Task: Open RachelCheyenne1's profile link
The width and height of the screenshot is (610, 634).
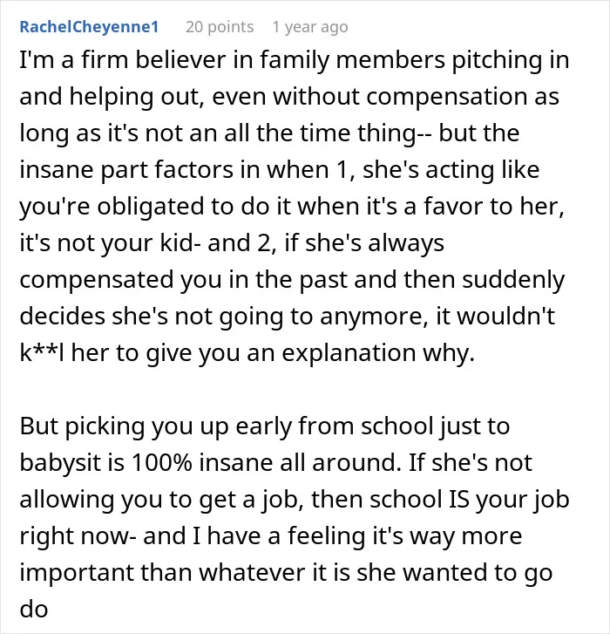Action: [x=89, y=27]
